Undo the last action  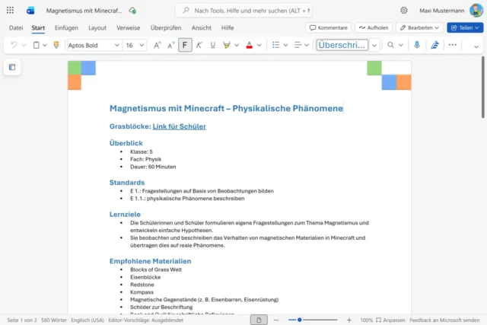point(14,46)
